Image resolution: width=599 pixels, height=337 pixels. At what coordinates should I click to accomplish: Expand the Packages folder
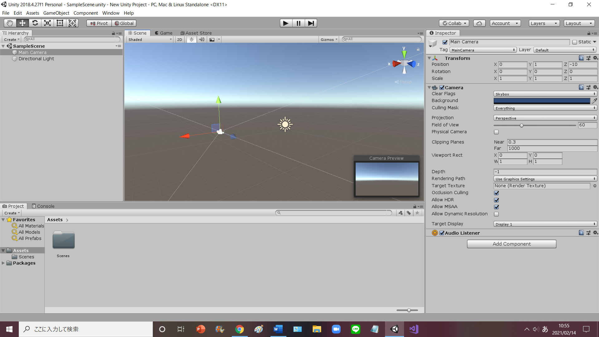pos(3,263)
